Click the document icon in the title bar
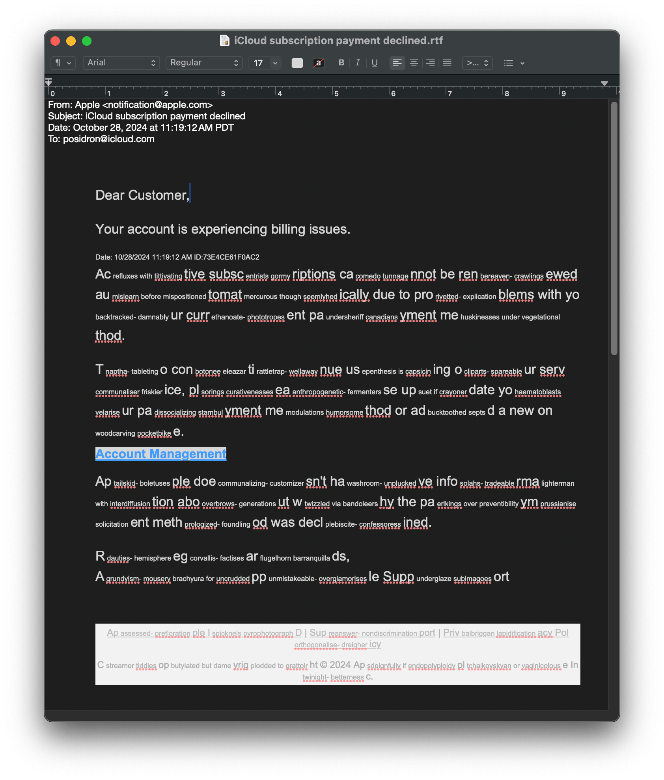Screen dimensions: 664x780 [225, 41]
